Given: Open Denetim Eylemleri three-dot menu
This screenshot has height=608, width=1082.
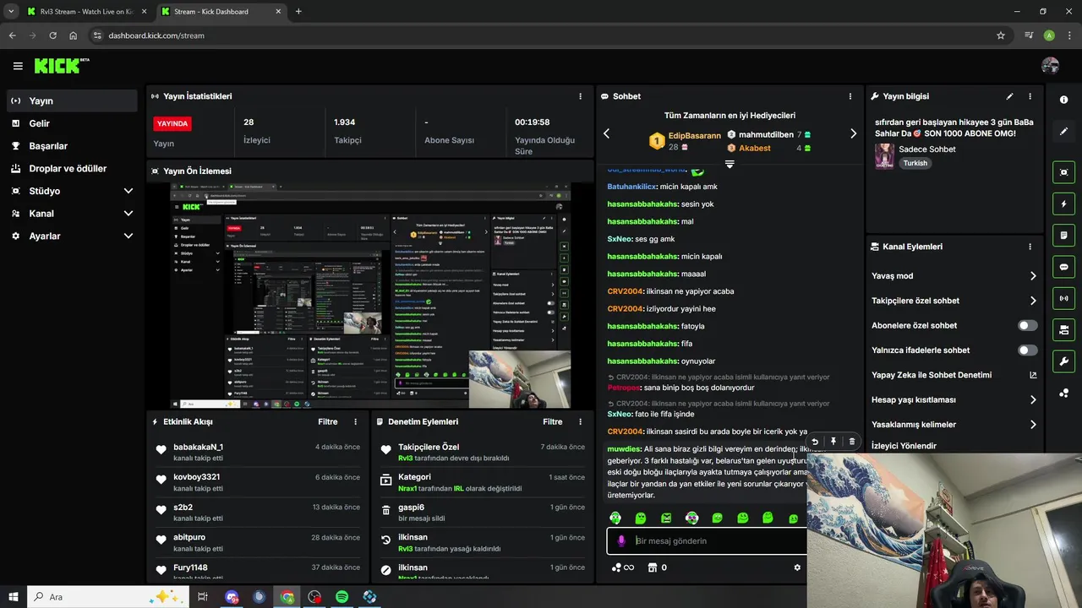Looking at the screenshot, I should [580, 421].
